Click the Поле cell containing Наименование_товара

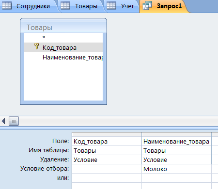(176, 142)
